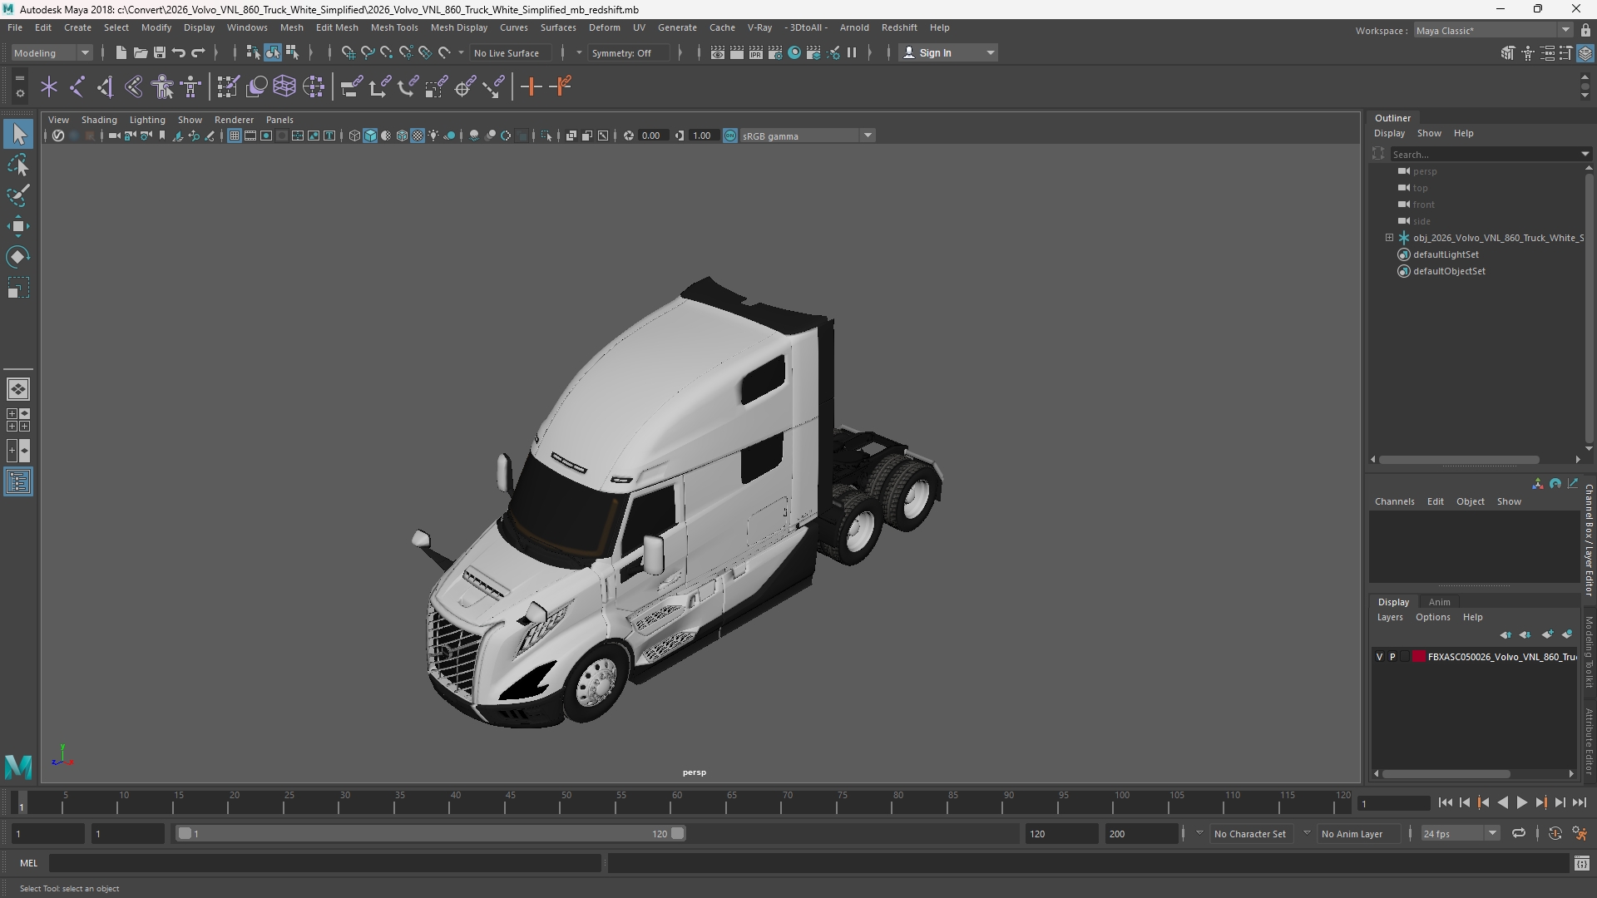Image resolution: width=1597 pixels, height=898 pixels.
Task: Open the Outliner search options dropdown
Action: [x=1585, y=154]
